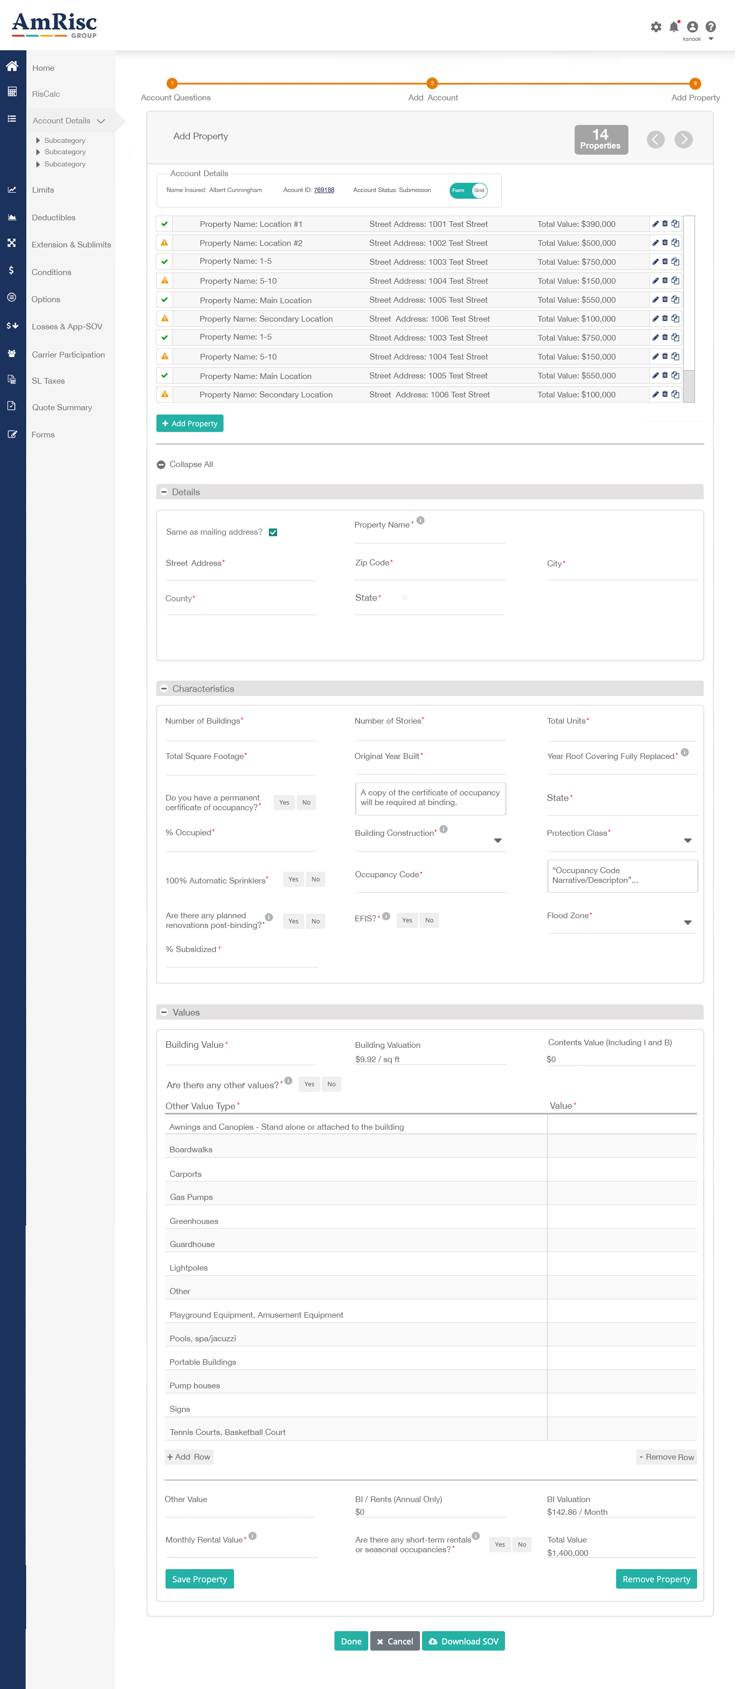737x1689 pixels.
Task: Open Quote Summary in the sidebar
Action: point(62,408)
